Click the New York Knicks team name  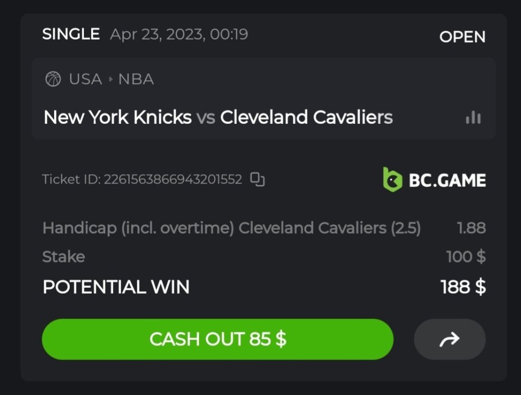click(x=118, y=118)
